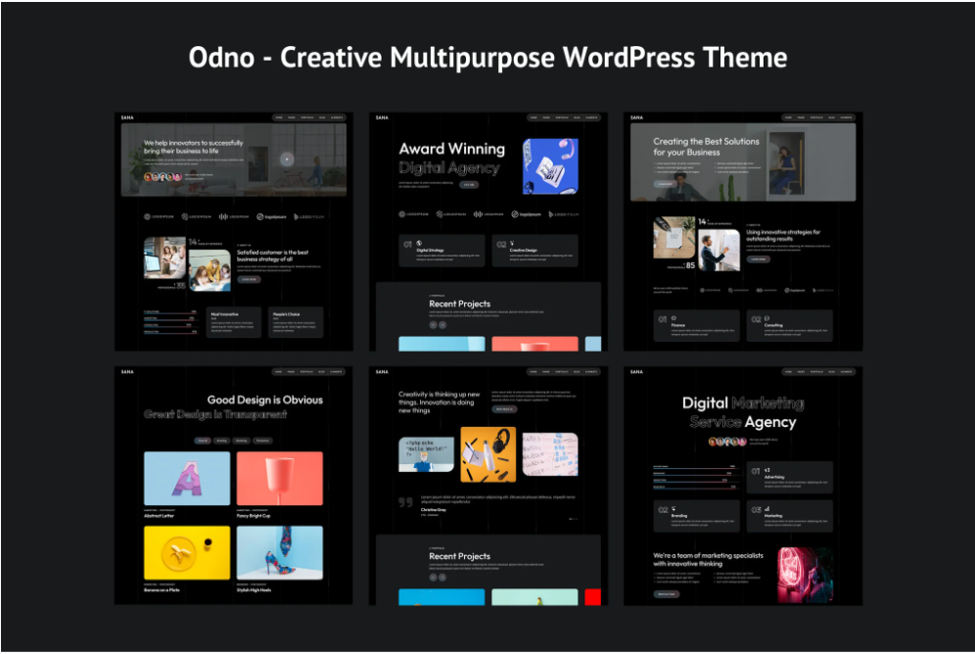Click next arrow under Recent Projects in 'Creativity' demo
975x654 pixels.
point(442,578)
